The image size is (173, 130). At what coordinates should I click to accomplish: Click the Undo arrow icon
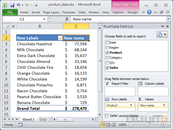(x=18, y=5)
